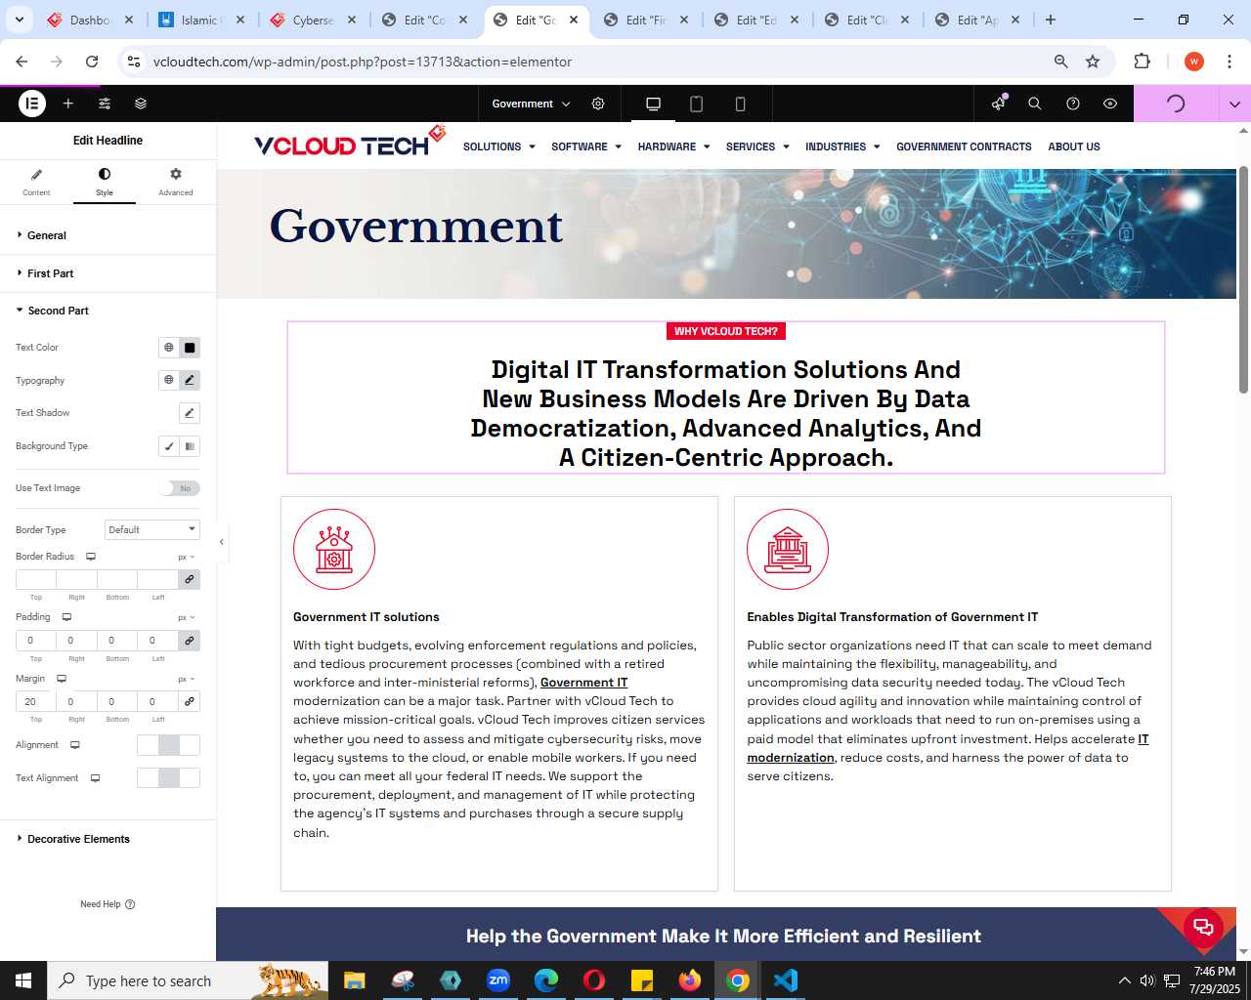This screenshot has width=1251, height=1000.
Task: Open global fonts for Typography
Action: [169, 380]
